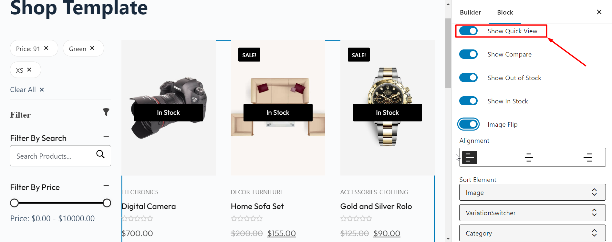This screenshot has height=242, width=612.
Task: Collapse the Filter By Search section
Action: point(106,137)
